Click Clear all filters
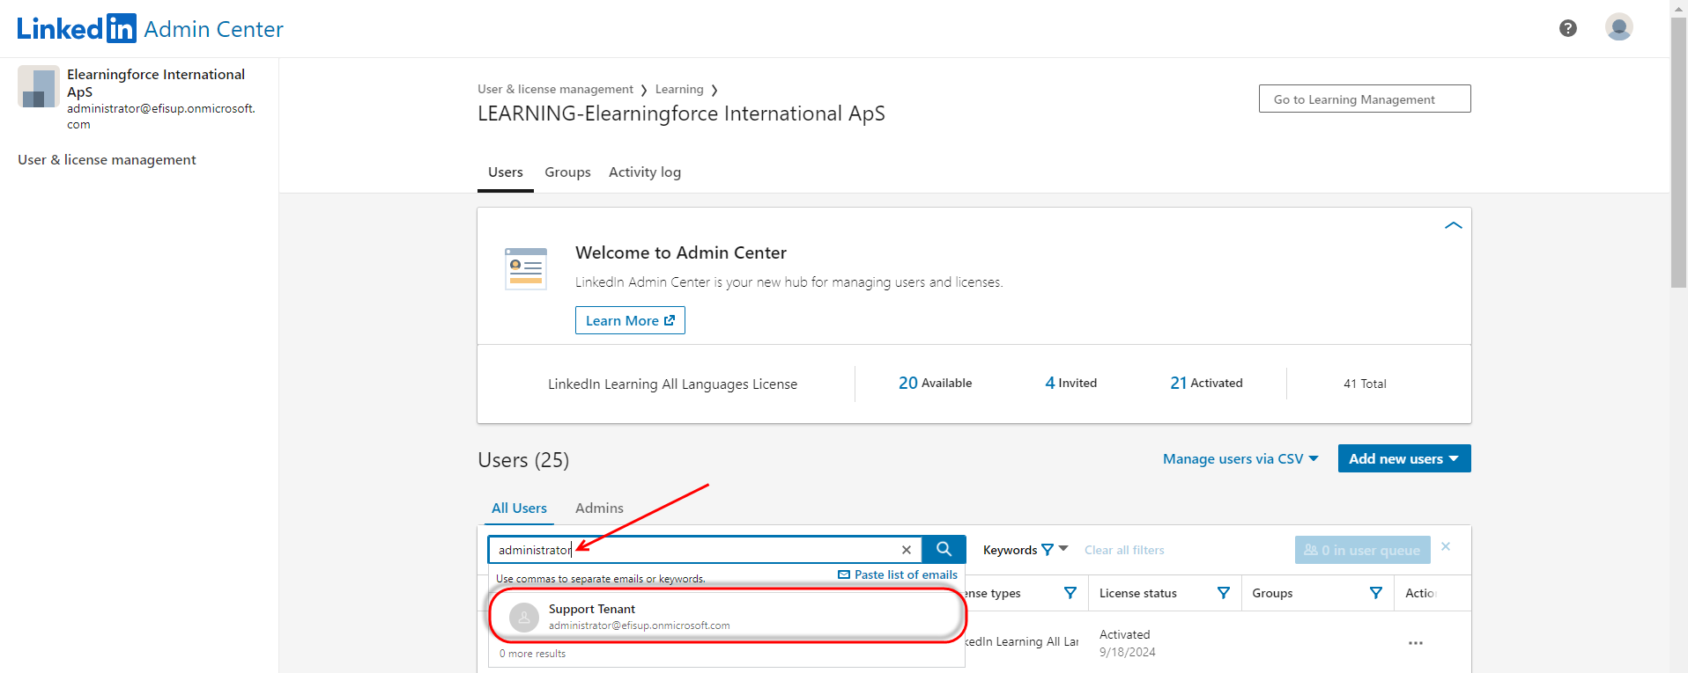The height and width of the screenshot is (673, 1688). (1124, 550)
